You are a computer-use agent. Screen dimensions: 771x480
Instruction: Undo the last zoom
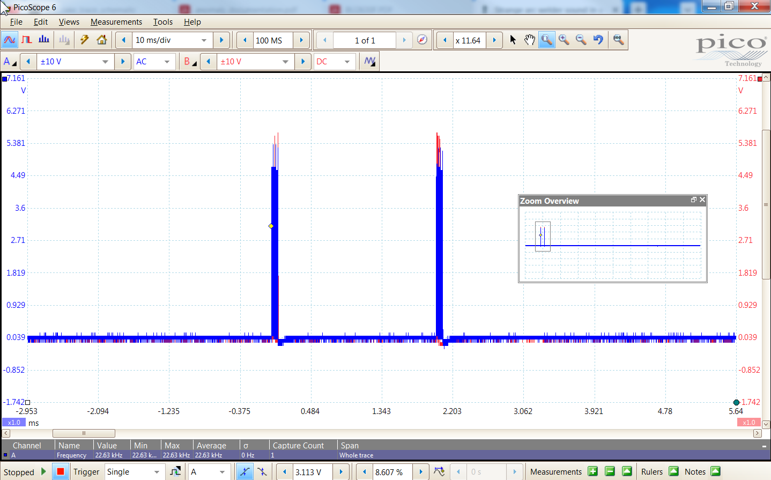click(598, 40)
